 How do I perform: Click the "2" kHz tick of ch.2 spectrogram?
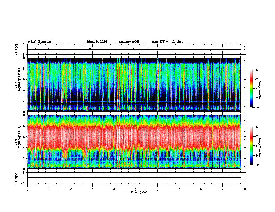[24, 158]
